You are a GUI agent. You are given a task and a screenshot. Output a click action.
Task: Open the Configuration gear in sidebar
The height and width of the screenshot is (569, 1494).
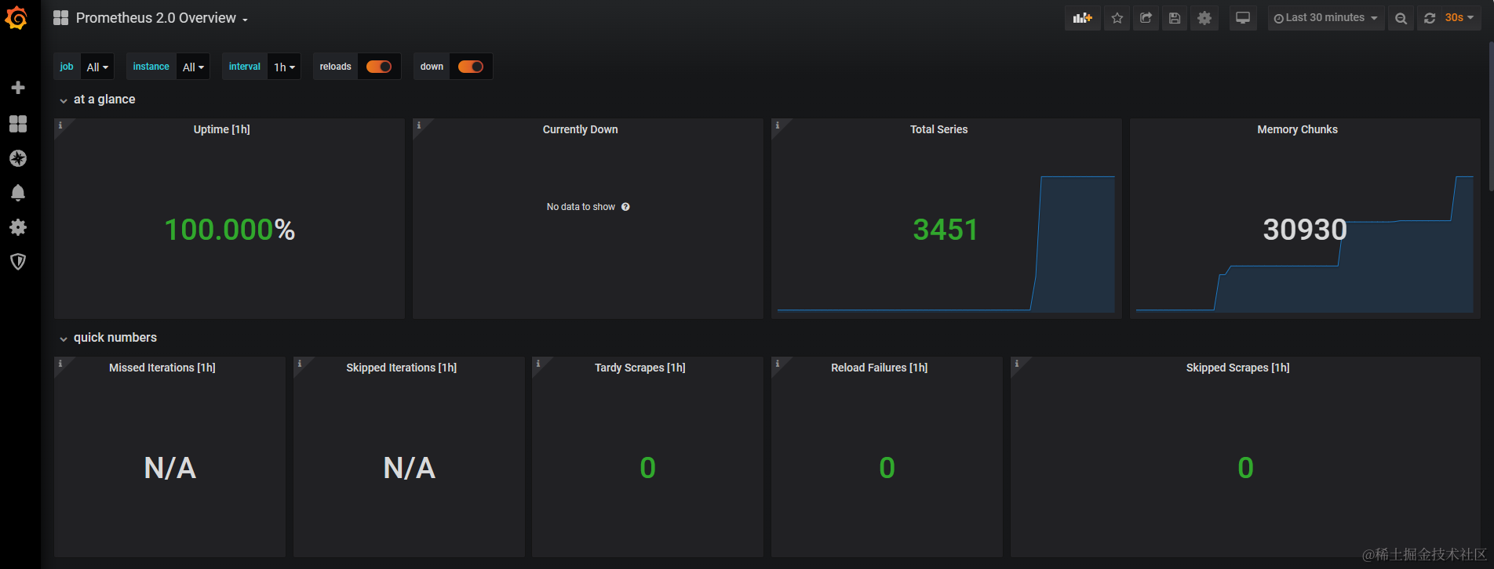click(18, 227)
